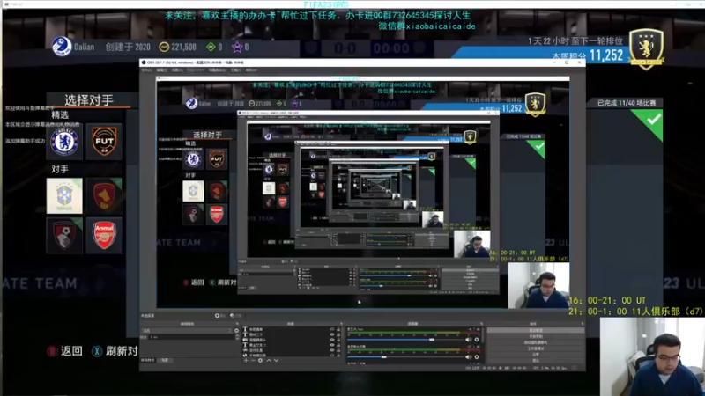
Task: Pop out the Audio Mixer dock header icon
Action: coord(481,324)
